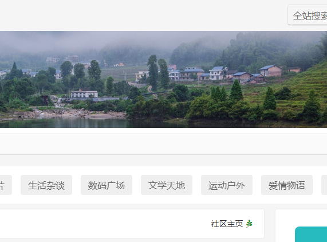
Task: Click the cut-off category tag after 爱情物语
Action: [324, 185]
